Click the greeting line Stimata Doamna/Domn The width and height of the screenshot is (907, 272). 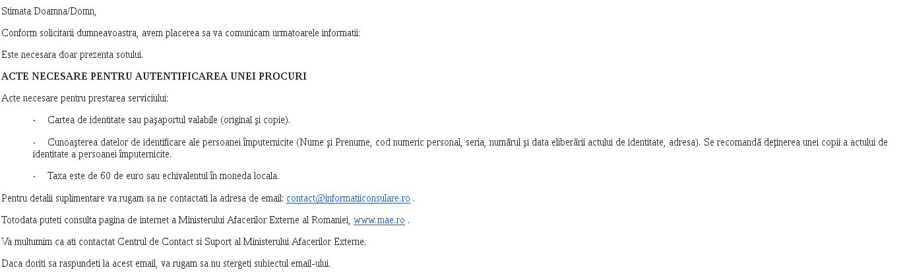click(x=49, y=11)
